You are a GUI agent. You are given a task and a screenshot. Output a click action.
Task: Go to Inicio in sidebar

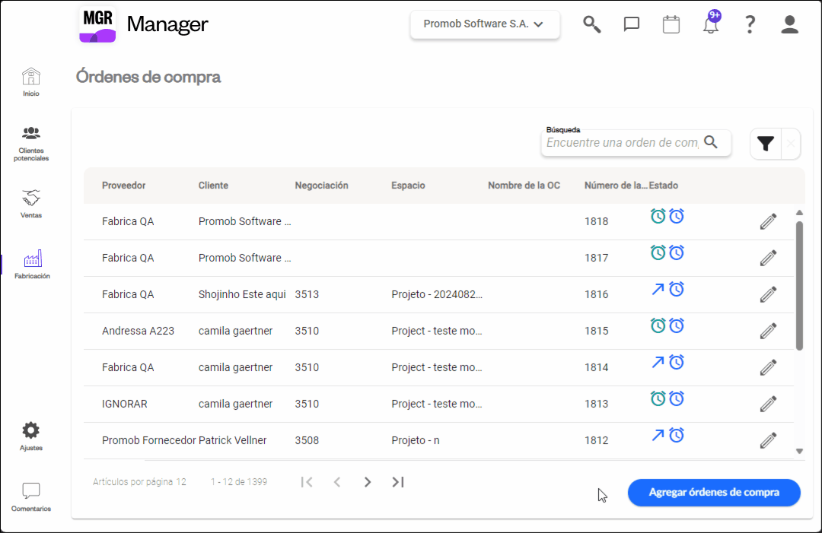31,82
